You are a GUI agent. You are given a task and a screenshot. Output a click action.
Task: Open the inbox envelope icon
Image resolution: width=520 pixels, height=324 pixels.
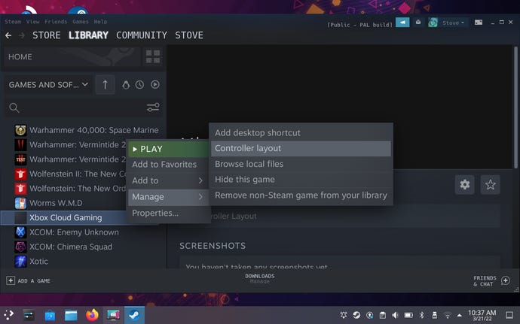(418, 23)
